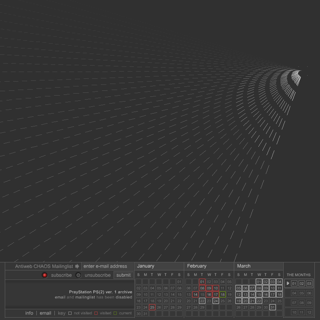The width and height of the screenshot is (320, 320).
Task: Select month 03 in The Months panel
Action: pyautogui.click(x=309, y=284)
